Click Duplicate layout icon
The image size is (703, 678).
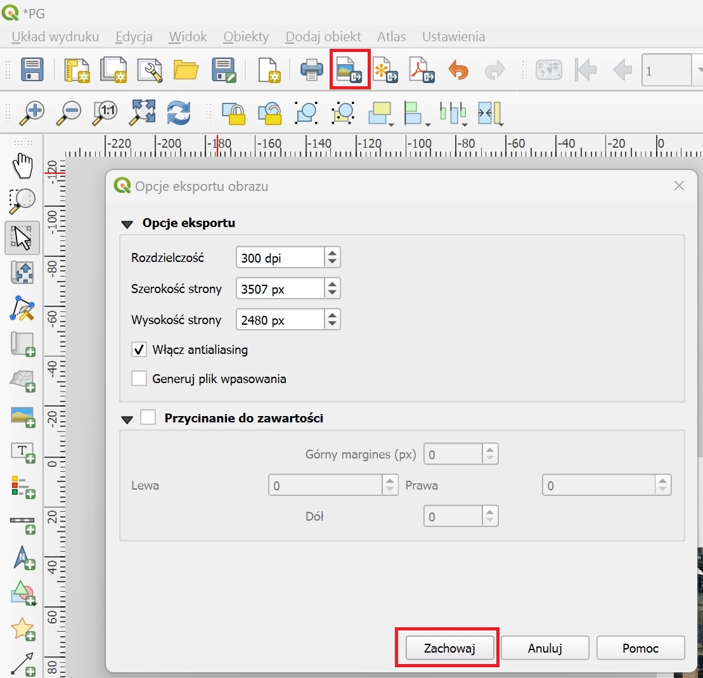tap(113, 70)
